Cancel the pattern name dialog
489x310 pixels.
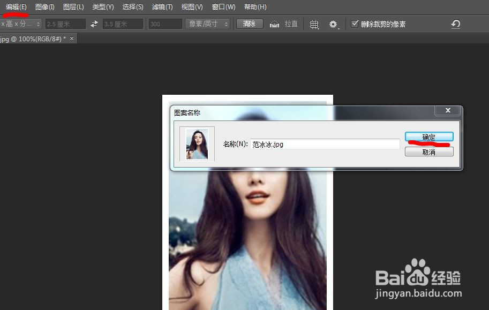(x=428, y=151)
